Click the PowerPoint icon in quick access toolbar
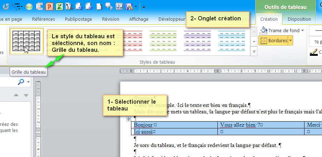The image size is (322, 157). coord(49,6)
